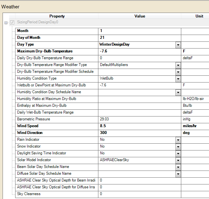Click the lb-H2O/lb-air unit cell
This screenshot has height=199, width=209.
[x=195, y=99]
